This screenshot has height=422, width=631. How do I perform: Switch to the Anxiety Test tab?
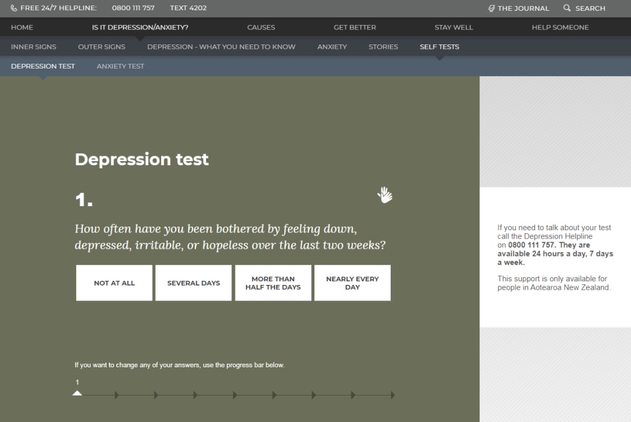pos(120,66)
